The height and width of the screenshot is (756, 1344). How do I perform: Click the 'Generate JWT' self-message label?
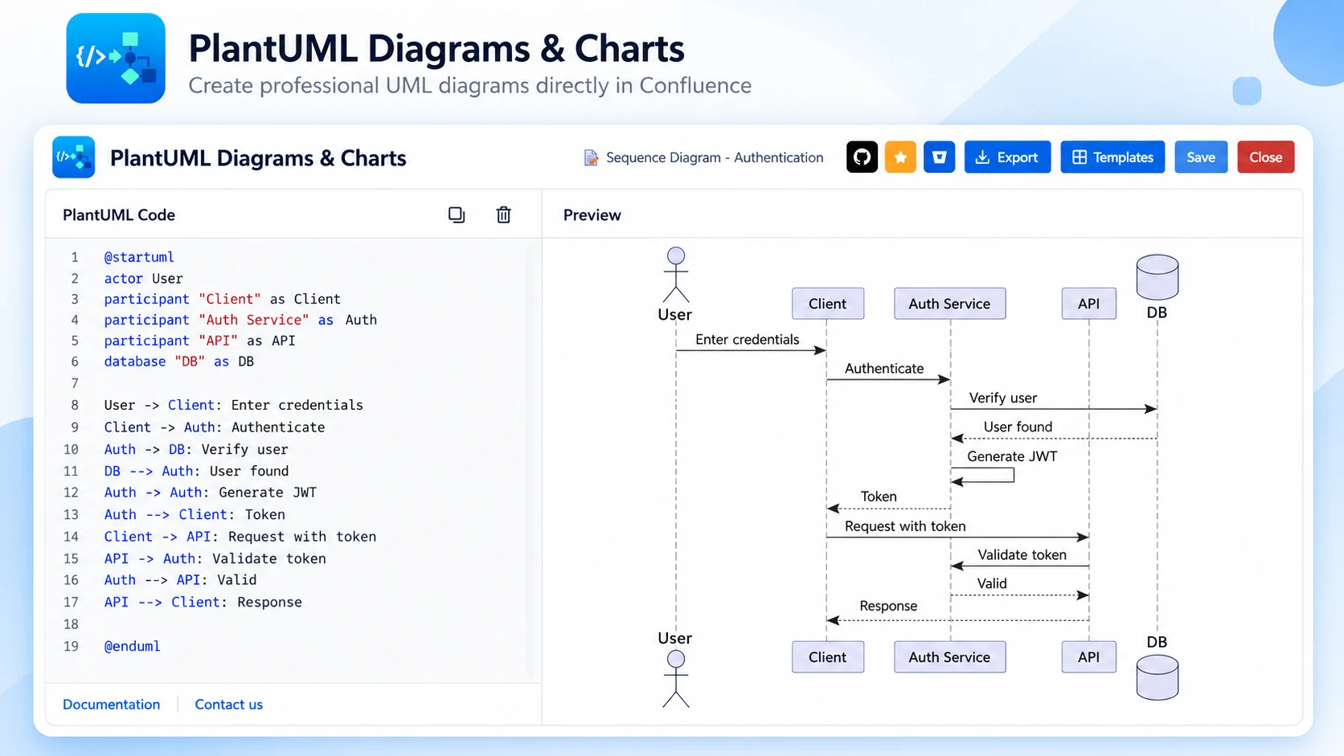click(1012, 456)
